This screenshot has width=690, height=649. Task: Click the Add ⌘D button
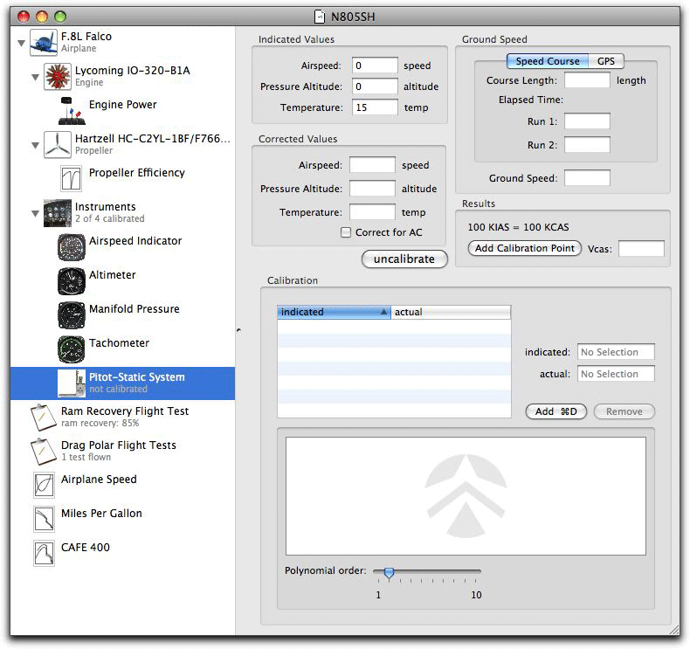pyautogui.click(x=555, y=411)
